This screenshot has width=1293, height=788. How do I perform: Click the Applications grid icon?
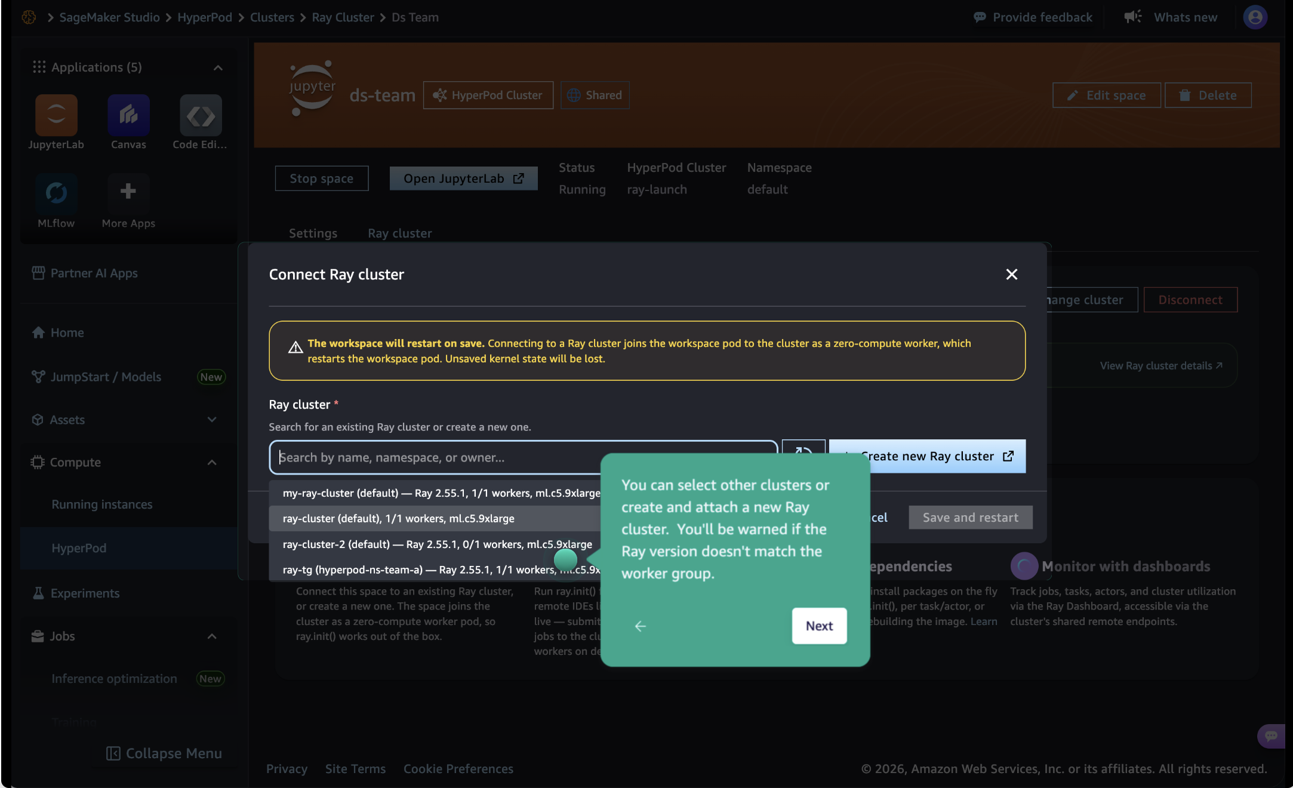[x=39, y=67]
